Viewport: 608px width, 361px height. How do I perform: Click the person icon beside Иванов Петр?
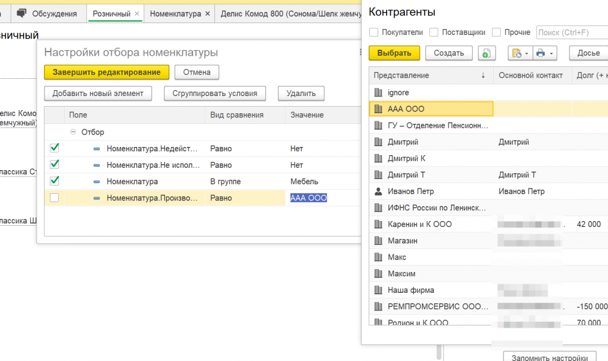tap(378, 191)
